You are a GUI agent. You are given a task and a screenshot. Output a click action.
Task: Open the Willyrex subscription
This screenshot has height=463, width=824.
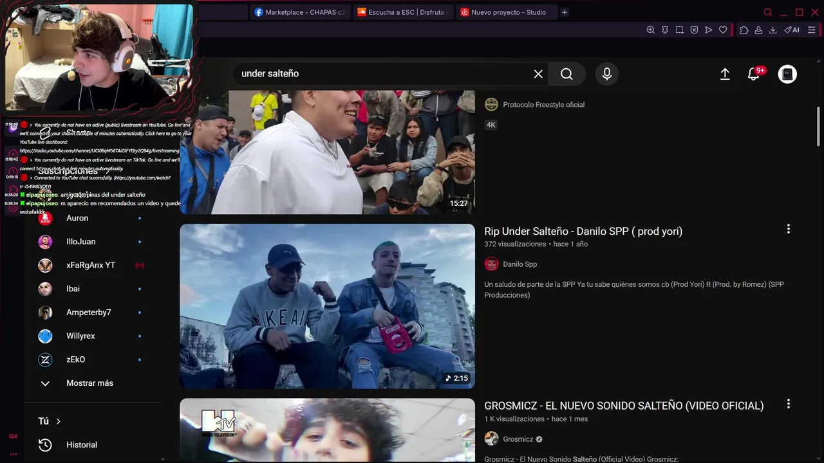pos(93,336)
